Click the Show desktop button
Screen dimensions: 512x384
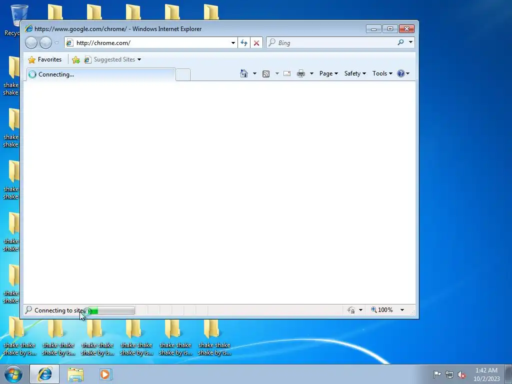tap(508, 374)
